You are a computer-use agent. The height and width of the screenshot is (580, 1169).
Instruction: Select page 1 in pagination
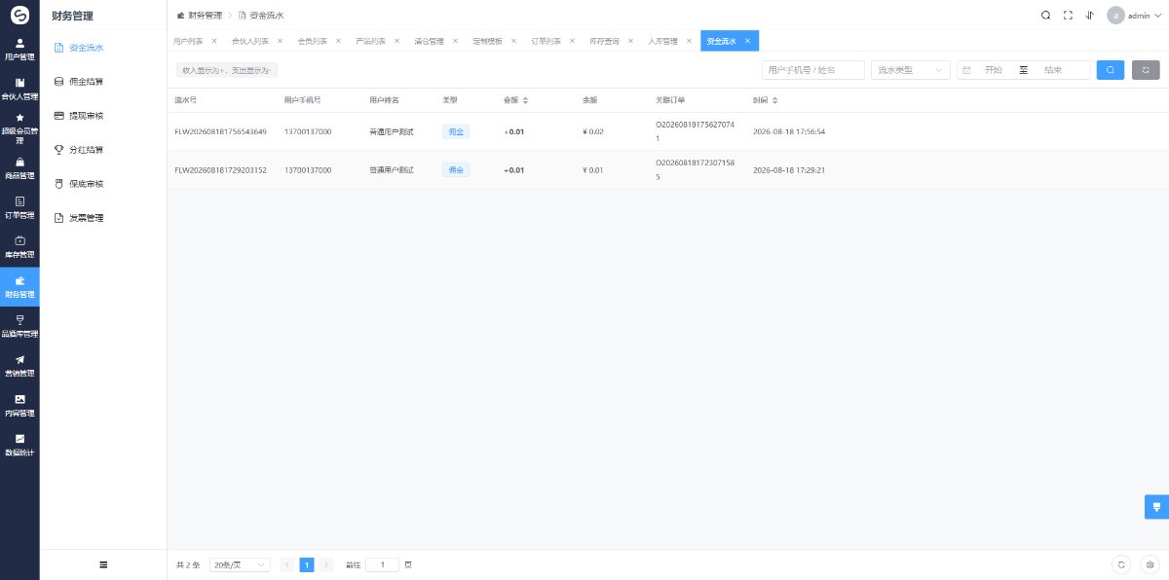[307, 564]
